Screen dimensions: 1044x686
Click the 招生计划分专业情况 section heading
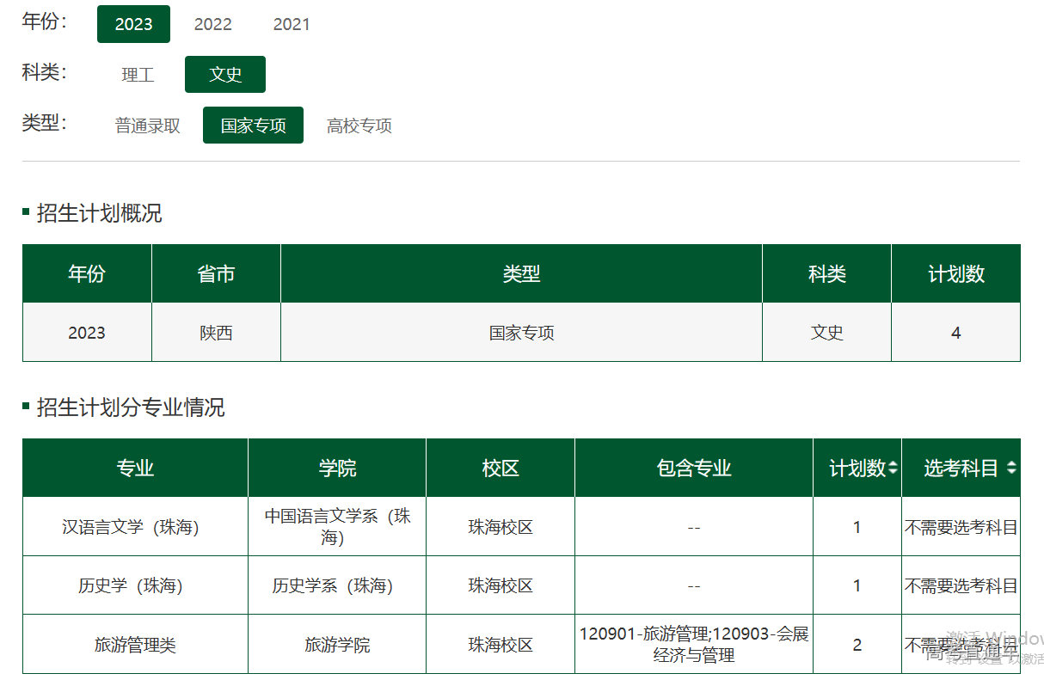point(130,407)
